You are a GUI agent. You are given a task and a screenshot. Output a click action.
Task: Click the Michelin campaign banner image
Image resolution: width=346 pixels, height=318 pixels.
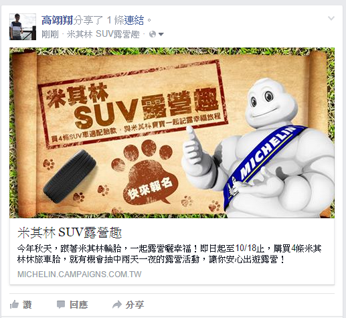click(x=172, y=133)
